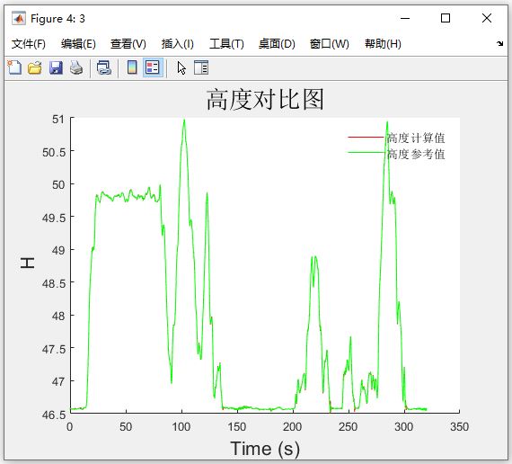Open the 桌面(D) menu

[x=277, y=44]
